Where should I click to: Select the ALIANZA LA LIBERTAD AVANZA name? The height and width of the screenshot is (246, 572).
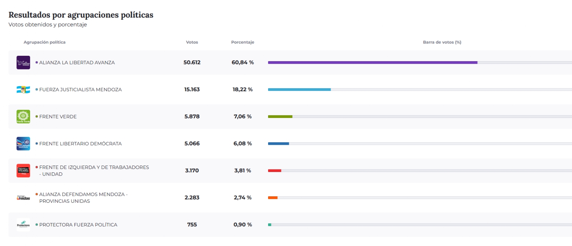[x=77, y=63]
